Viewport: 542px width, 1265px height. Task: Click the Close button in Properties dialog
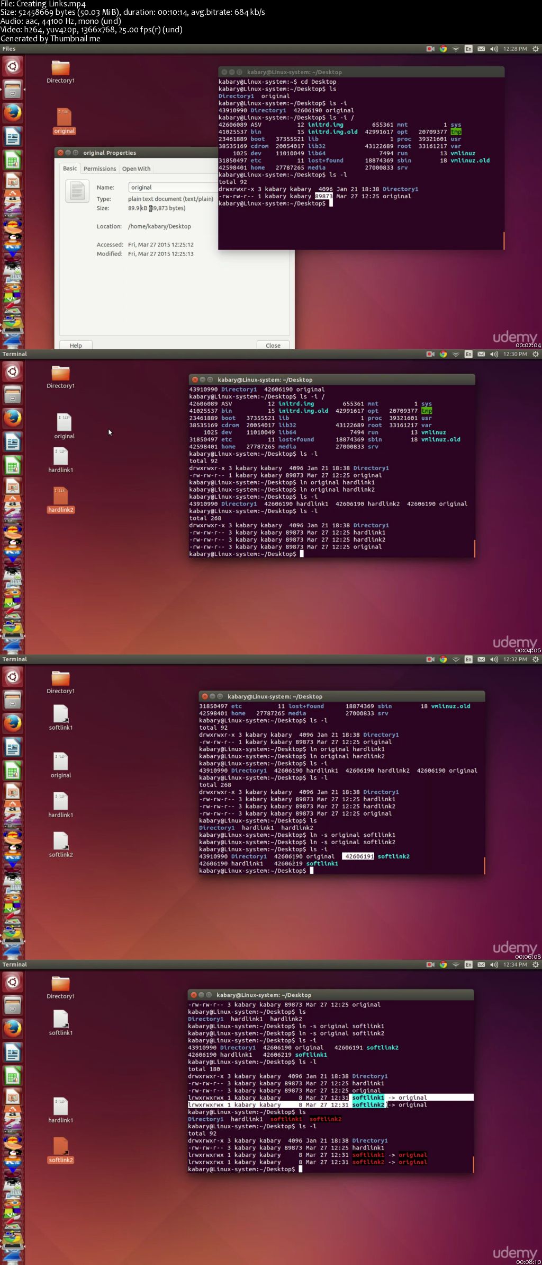coord(273,345)
